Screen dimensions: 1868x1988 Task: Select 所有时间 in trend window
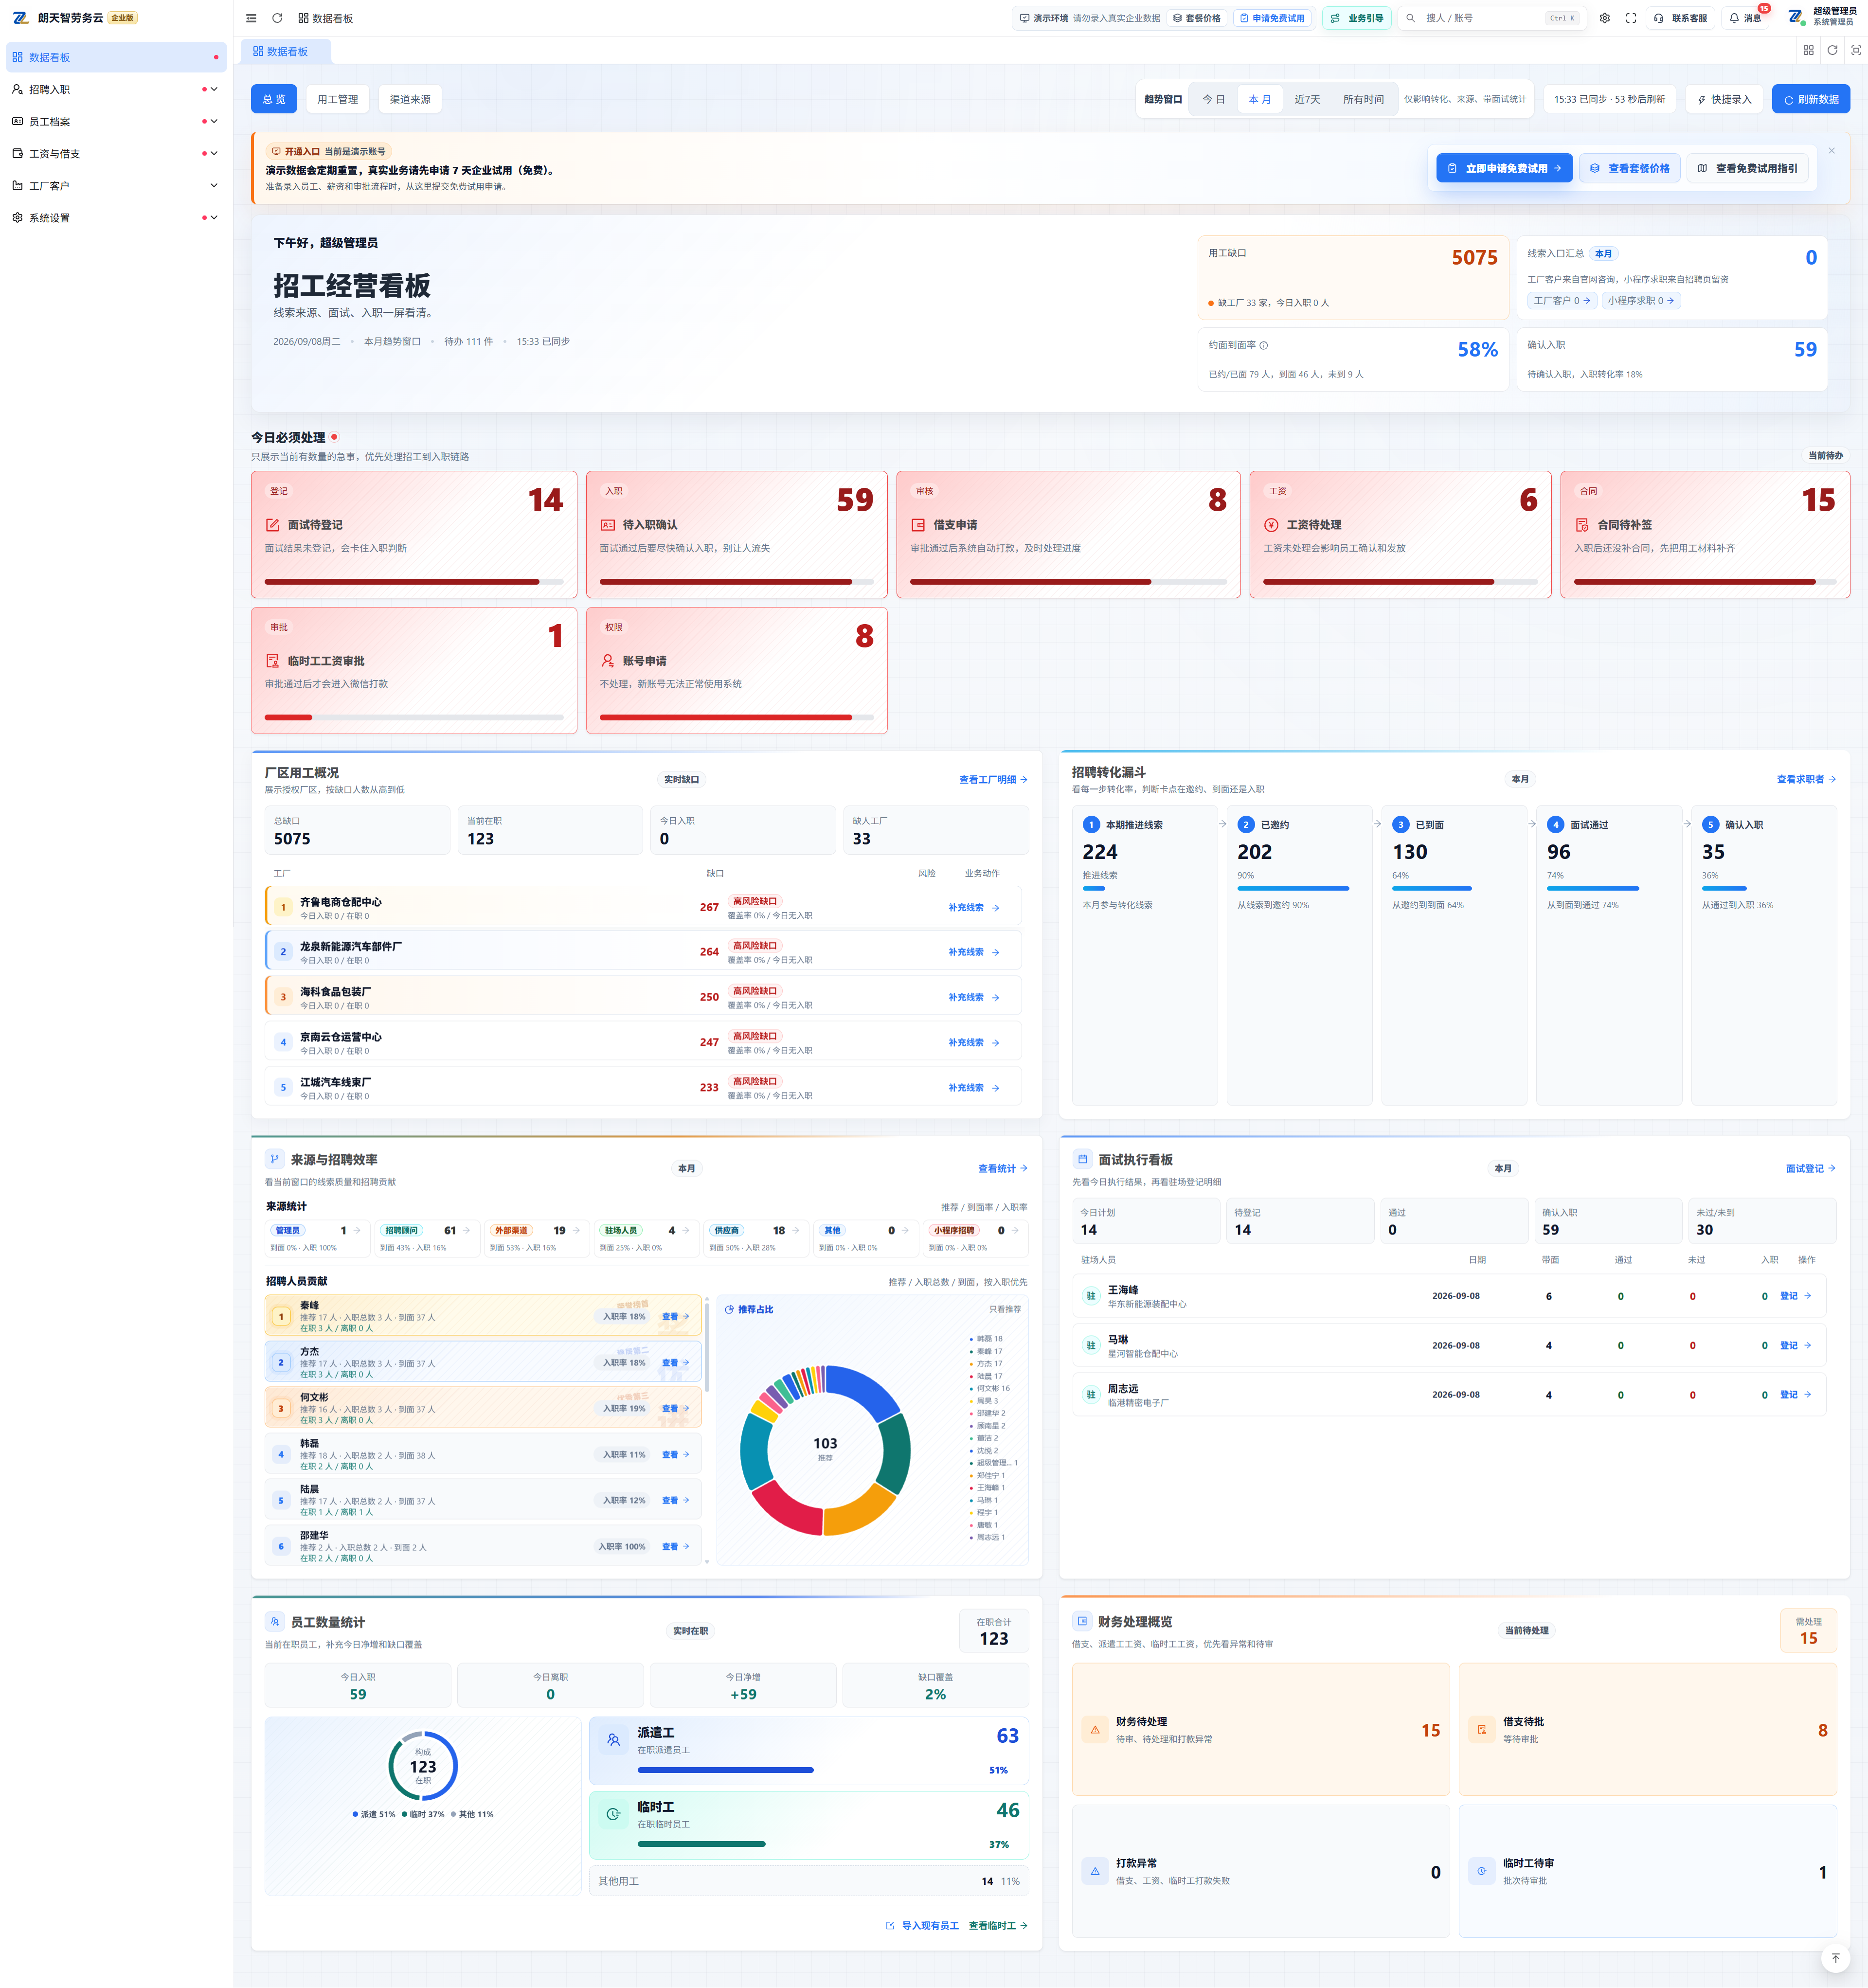pos(1363,99)
